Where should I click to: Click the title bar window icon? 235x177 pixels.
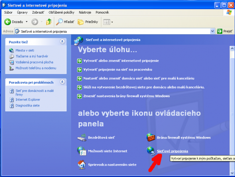tap(4, 5)
